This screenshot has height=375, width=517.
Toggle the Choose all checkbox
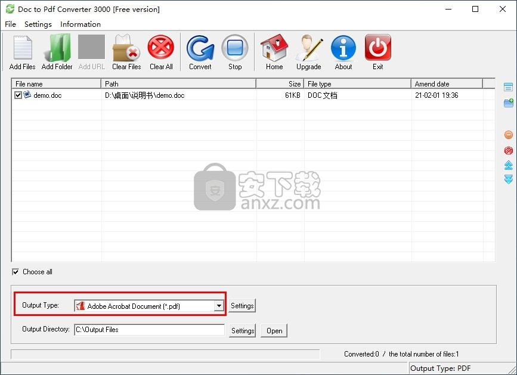pos(16,272)
